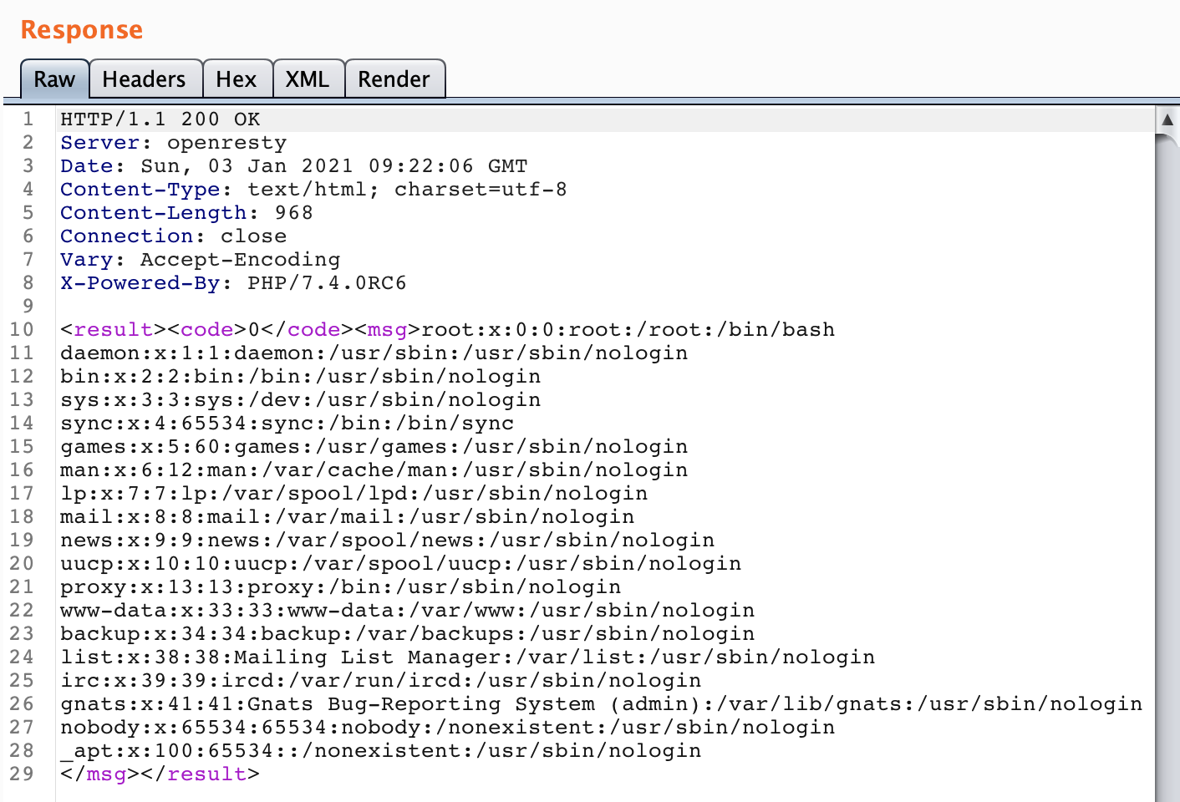Click the scrollbar up arrow
The width and height of the screenshot is (1180, 802).
point(1167,119)
